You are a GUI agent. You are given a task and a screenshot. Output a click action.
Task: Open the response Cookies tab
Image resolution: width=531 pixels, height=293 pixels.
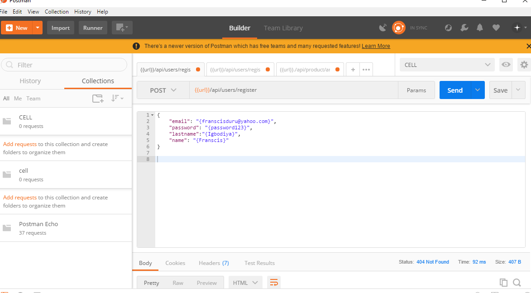click(x=175, y=263)
